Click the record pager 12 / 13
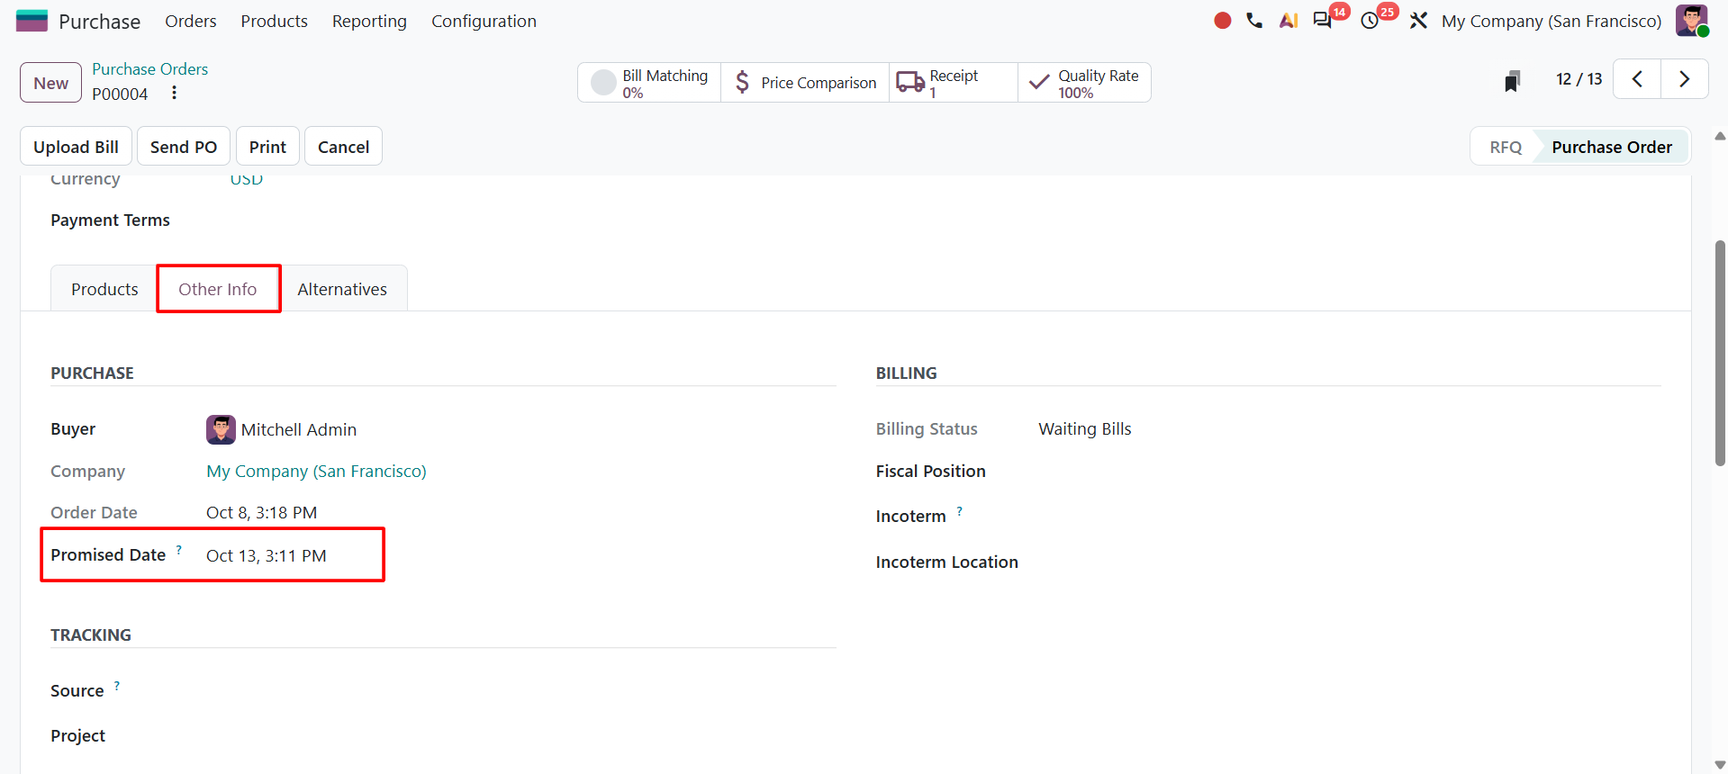 pos(1579,79)
